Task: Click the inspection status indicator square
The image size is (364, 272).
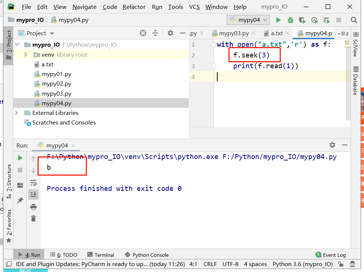Action: (x=347, y=43)
